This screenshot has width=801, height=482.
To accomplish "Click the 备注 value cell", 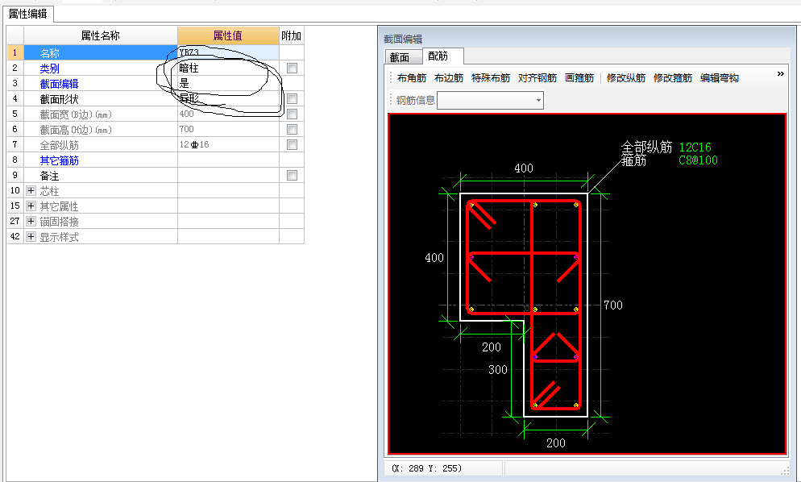I will (x=228, y=176).
